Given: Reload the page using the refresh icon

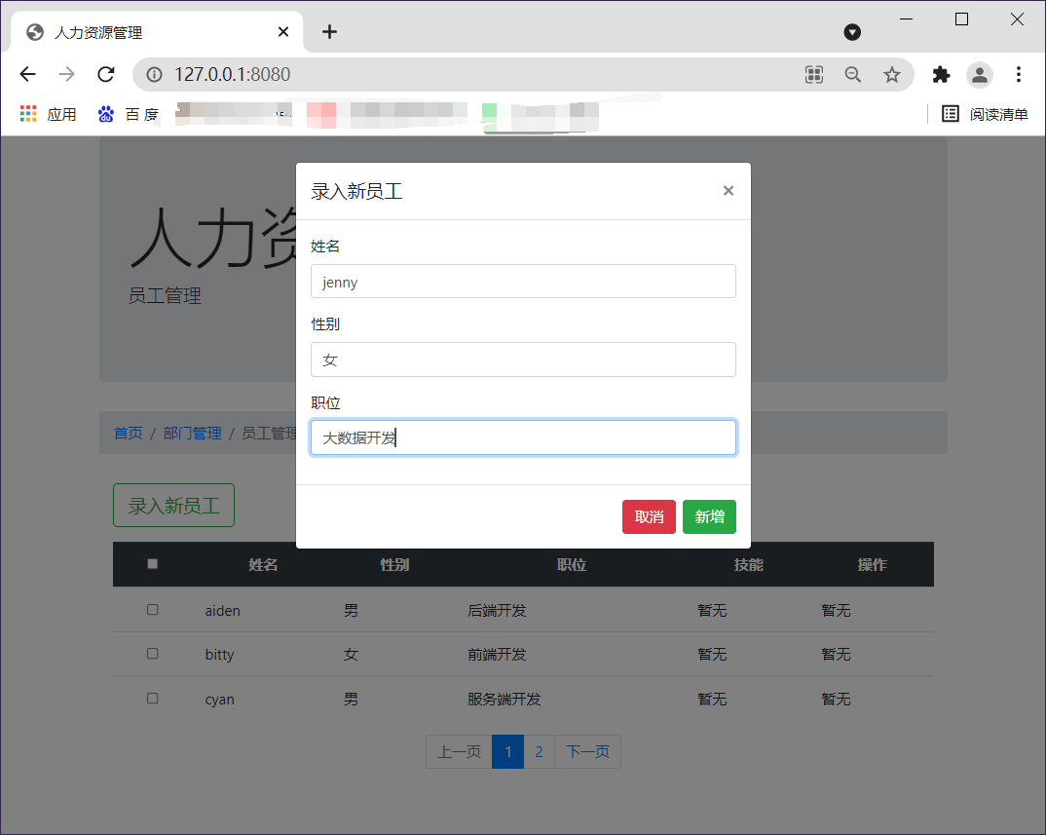Looking at the screenshot, I should pos(105,74).
